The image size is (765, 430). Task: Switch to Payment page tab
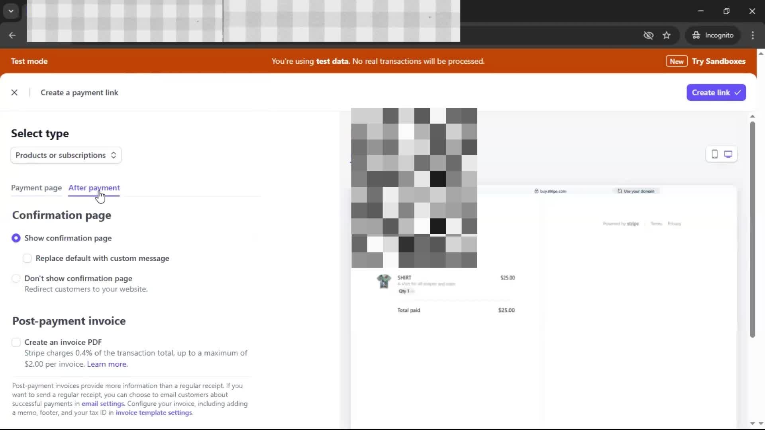[36, 188]
